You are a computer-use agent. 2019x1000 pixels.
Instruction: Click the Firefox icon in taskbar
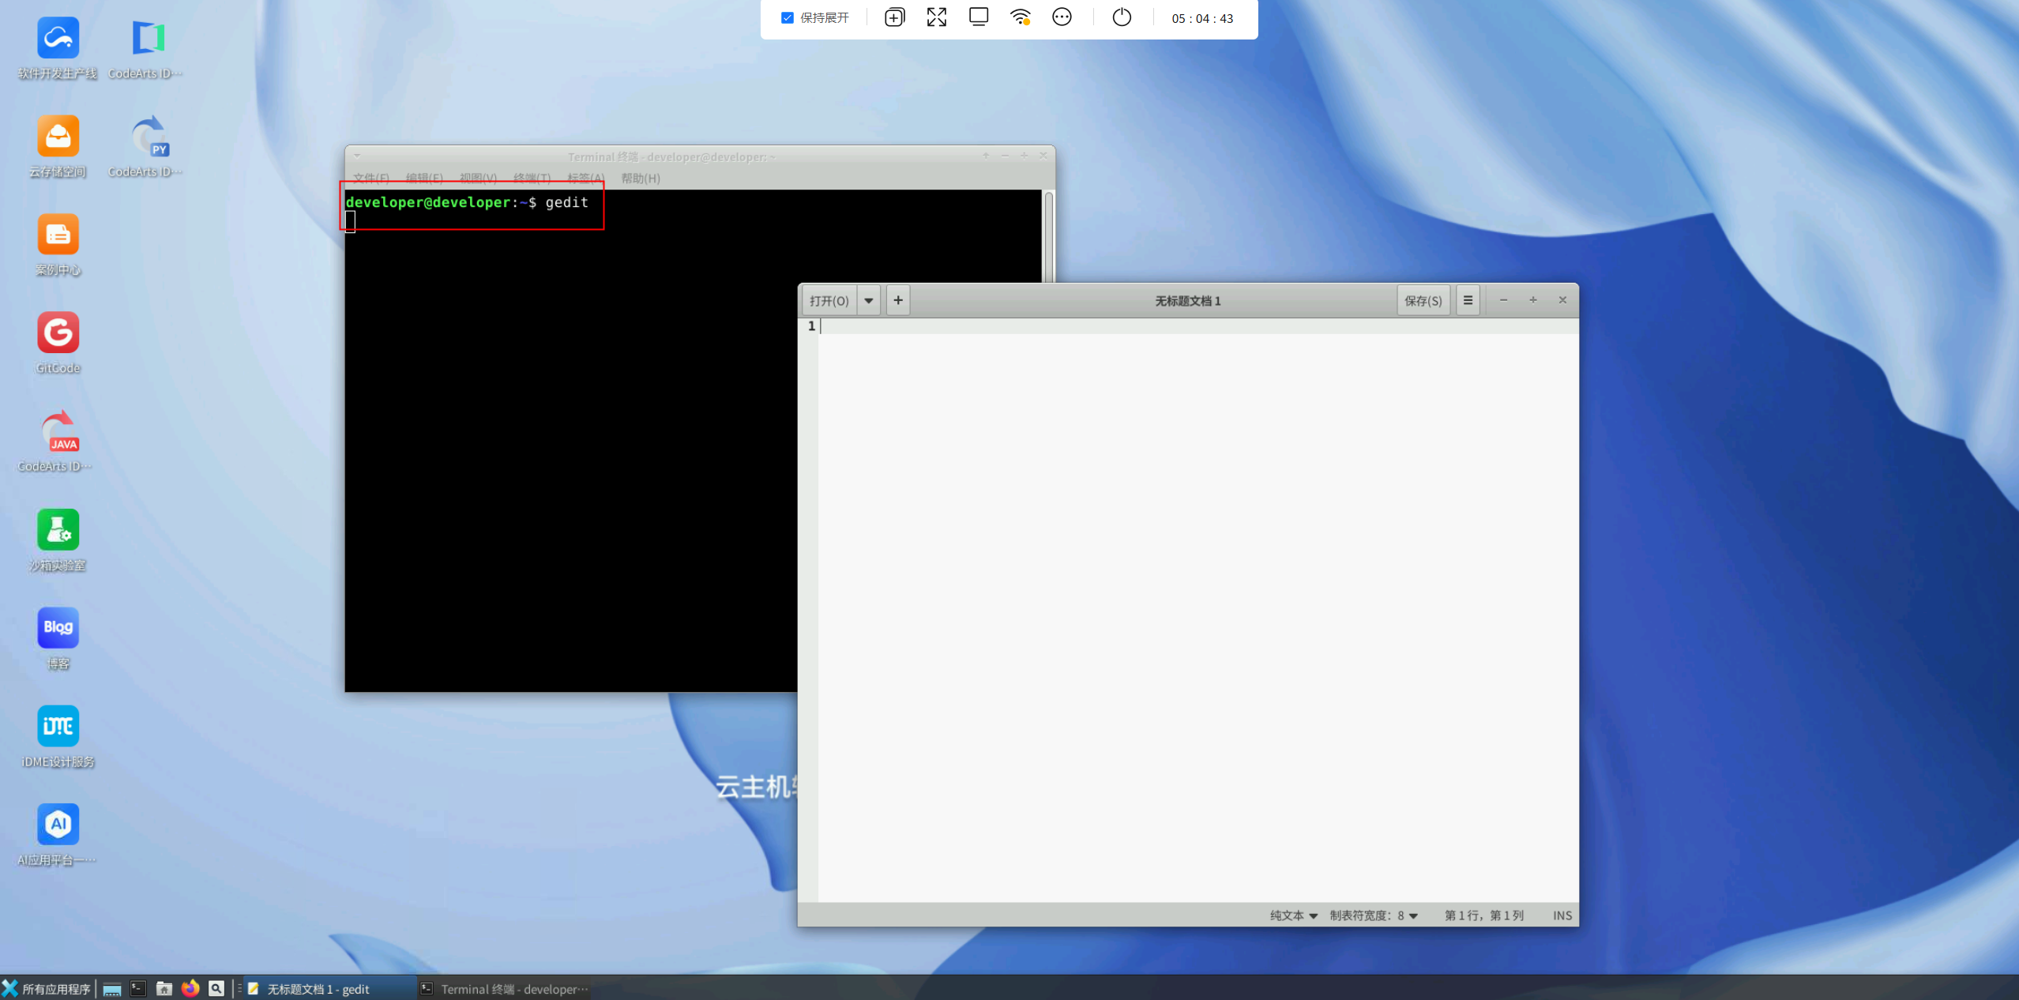pos(190,988)
